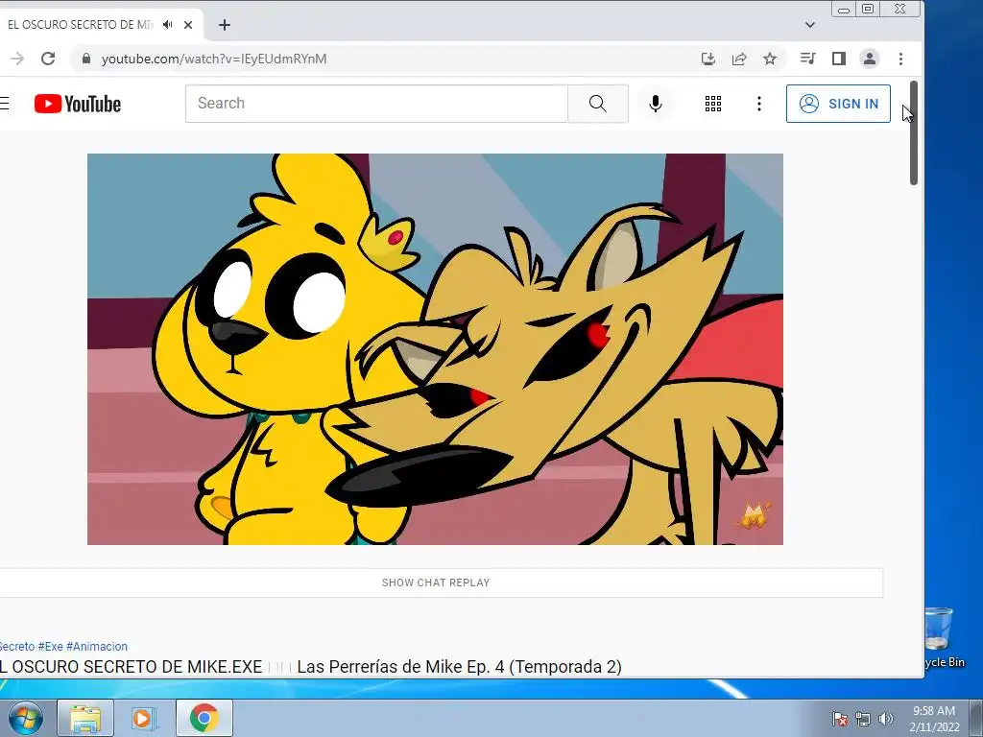
Task: Share this page using the share icon
Action: (739, 59)
